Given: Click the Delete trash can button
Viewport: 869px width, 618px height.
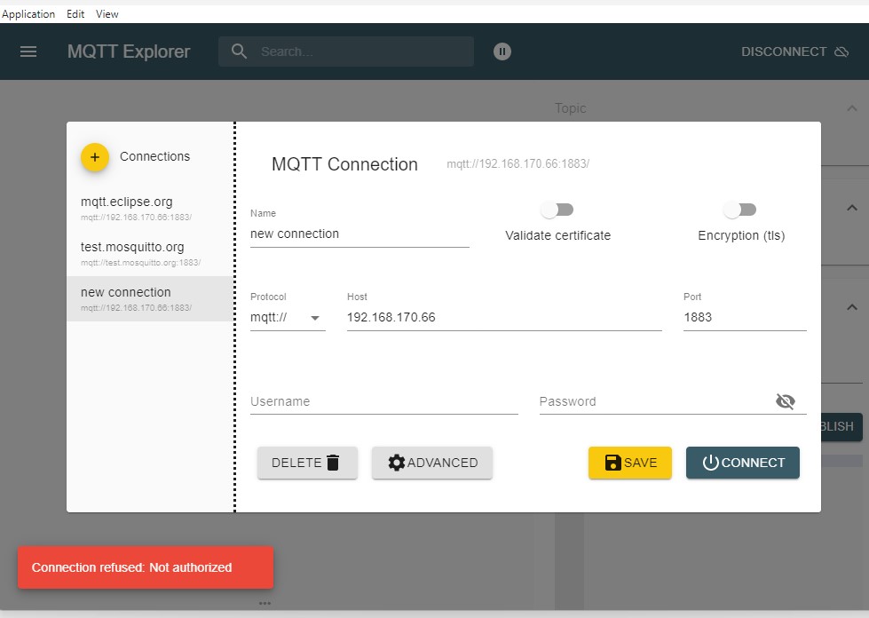Looking at the screenshot, I should coord(307,463).
